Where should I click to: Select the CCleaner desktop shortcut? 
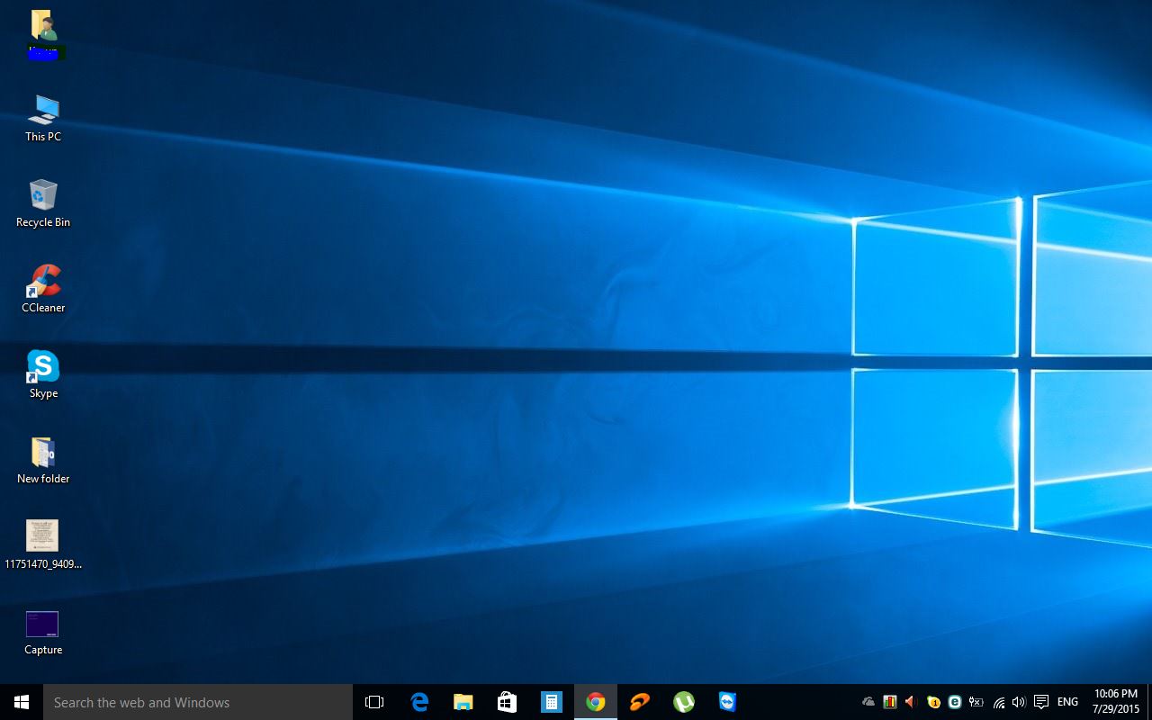point(43,289)
